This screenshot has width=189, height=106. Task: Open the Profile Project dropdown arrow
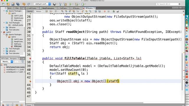pyautogui.click(x=85, y=4)
